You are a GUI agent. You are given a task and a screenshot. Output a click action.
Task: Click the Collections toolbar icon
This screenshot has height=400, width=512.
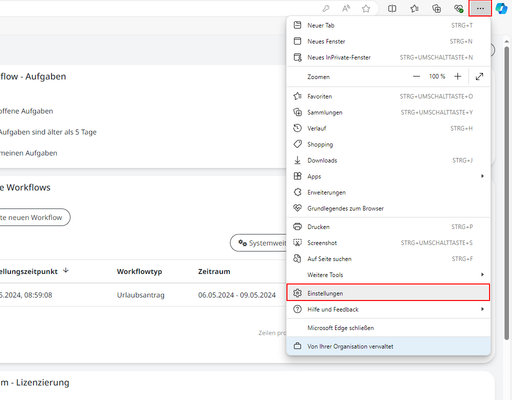(x=436, y=8)
